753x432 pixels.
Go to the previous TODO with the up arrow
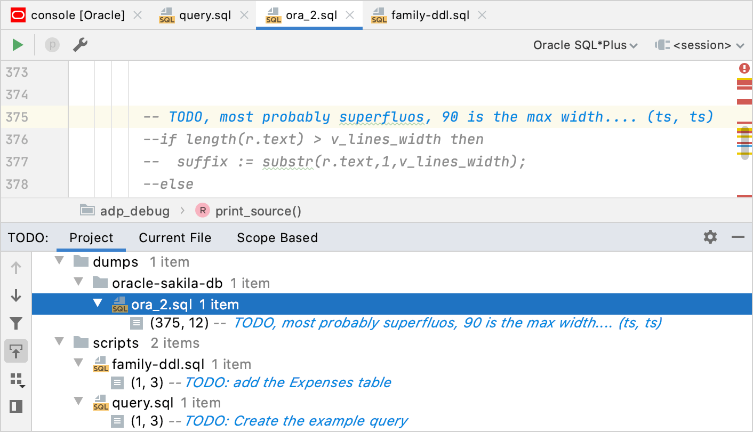16,268
